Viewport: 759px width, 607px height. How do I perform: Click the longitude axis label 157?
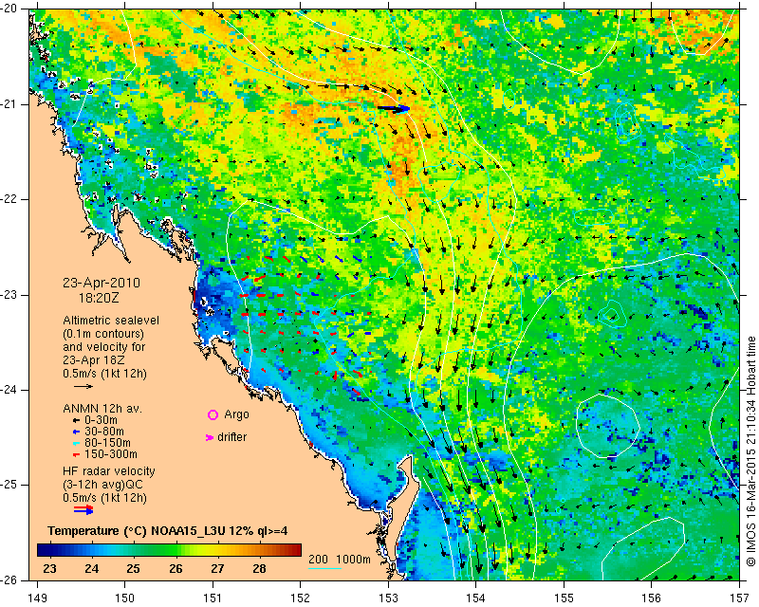coord(740,598)
